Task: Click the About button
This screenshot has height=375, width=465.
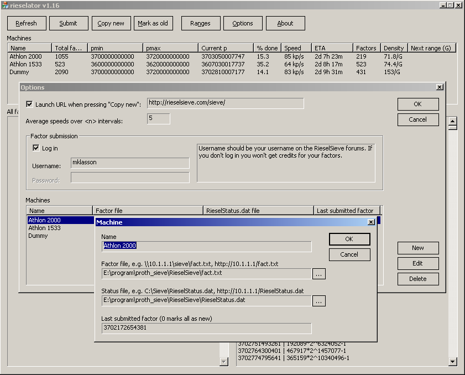Action: [285, 23]
